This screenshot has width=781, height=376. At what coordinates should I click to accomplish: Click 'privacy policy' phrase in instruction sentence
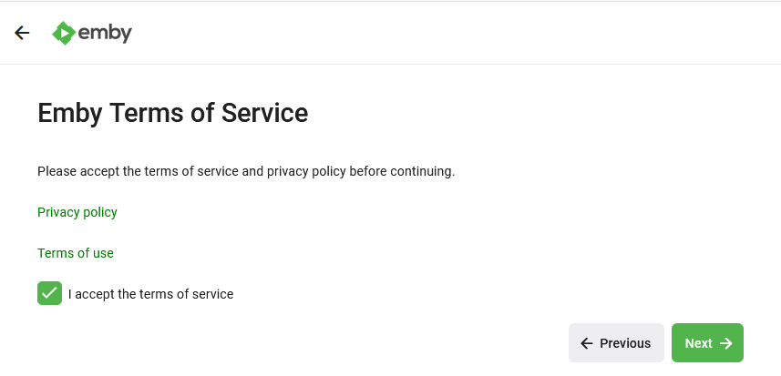[x=306, y=171]
